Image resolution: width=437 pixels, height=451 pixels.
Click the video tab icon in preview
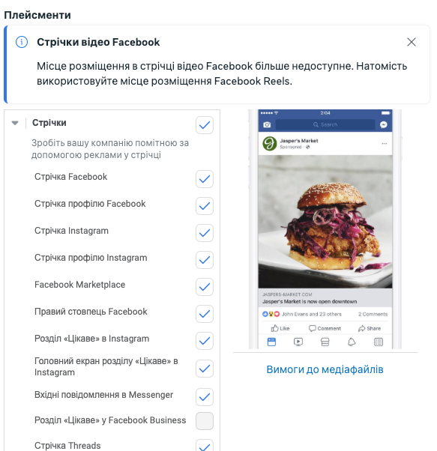click(298, 342)
